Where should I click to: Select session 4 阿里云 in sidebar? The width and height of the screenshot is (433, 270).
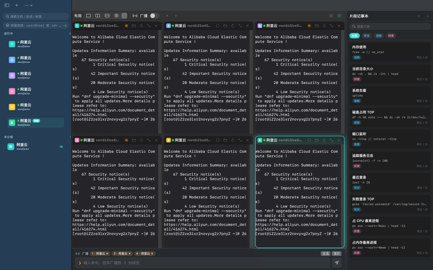click(36, 91)
